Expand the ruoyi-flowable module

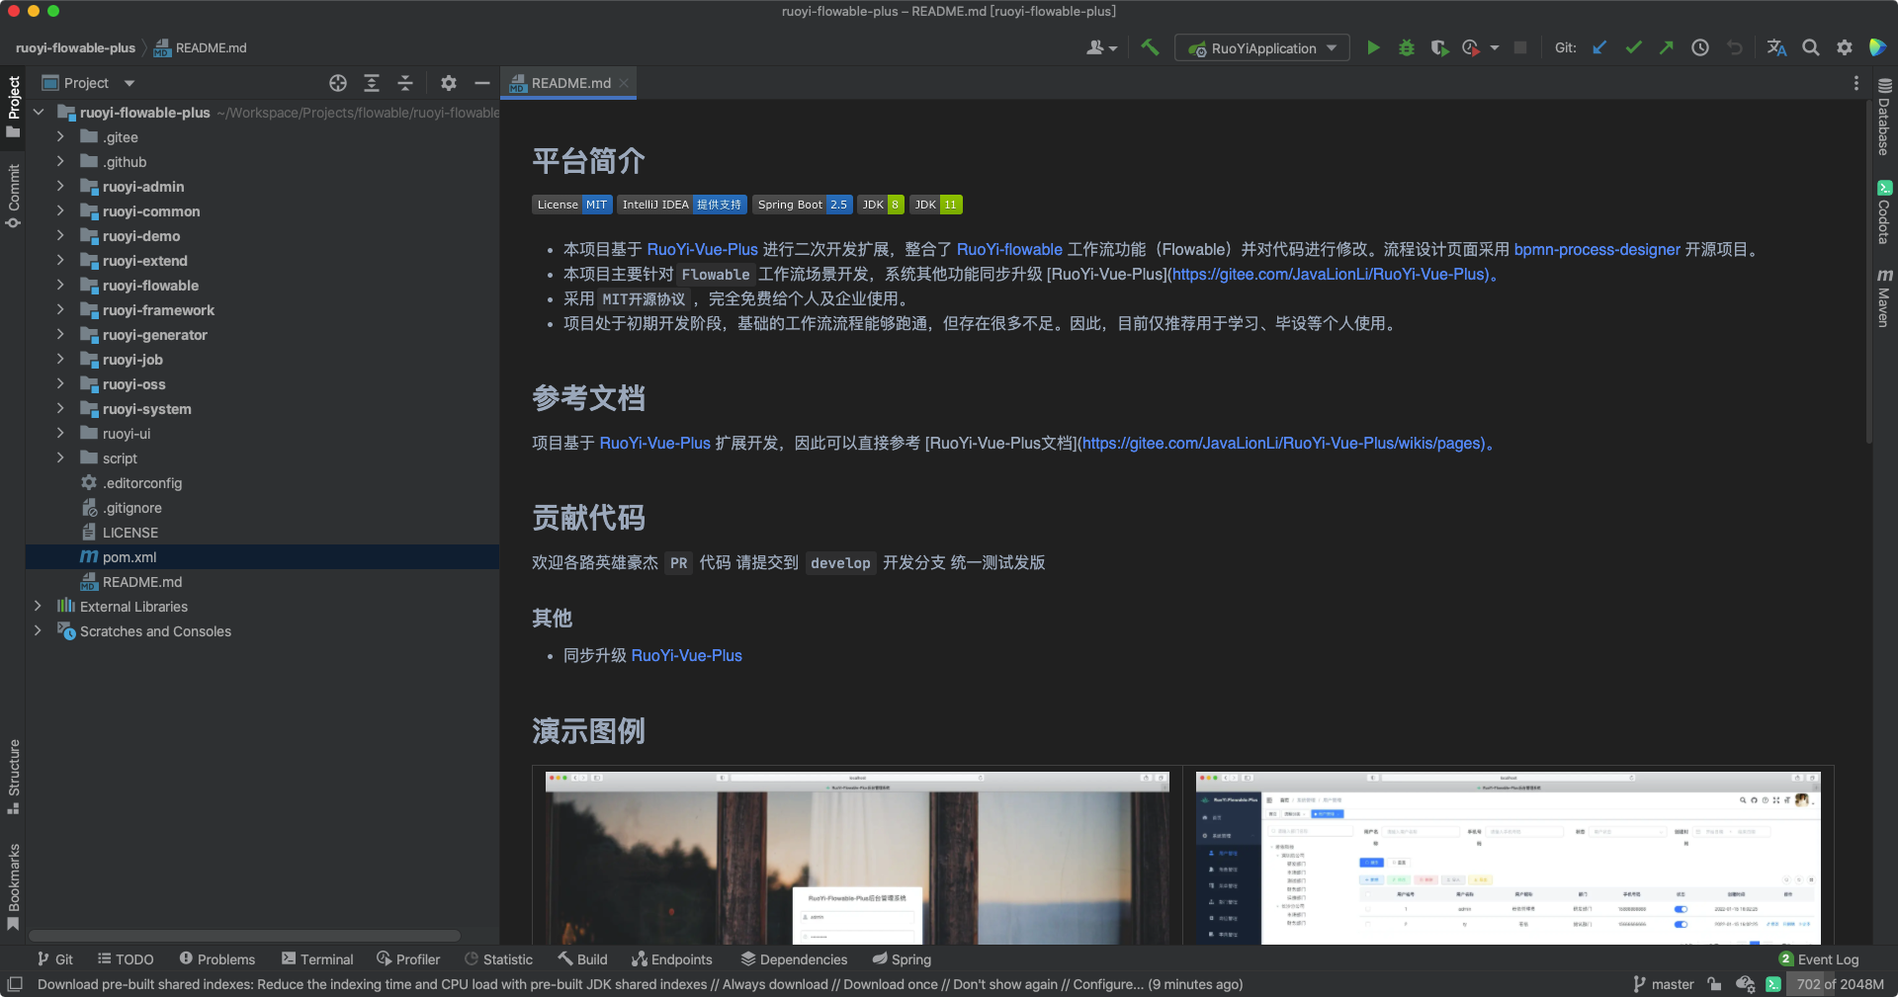tap(60, 285)
